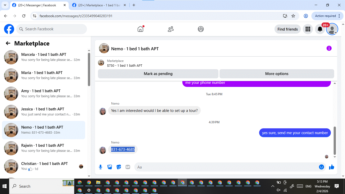The width and height of the screenshot is (345, 194).
Task: Click More options button
Action: (277, 74)
